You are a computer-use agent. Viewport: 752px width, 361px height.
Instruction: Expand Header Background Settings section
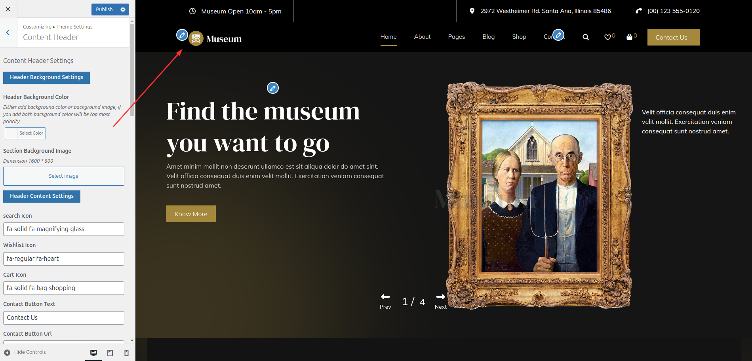(x=46, y=78)
